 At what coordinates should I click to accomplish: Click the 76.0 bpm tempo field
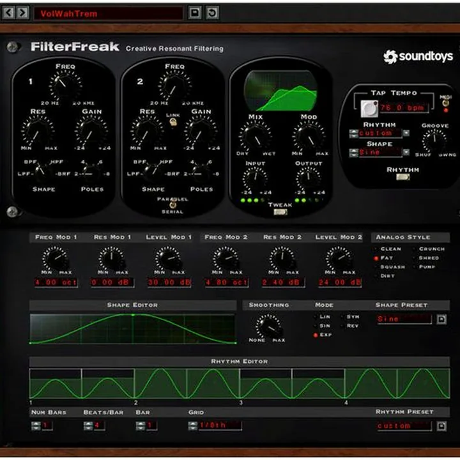404,108
